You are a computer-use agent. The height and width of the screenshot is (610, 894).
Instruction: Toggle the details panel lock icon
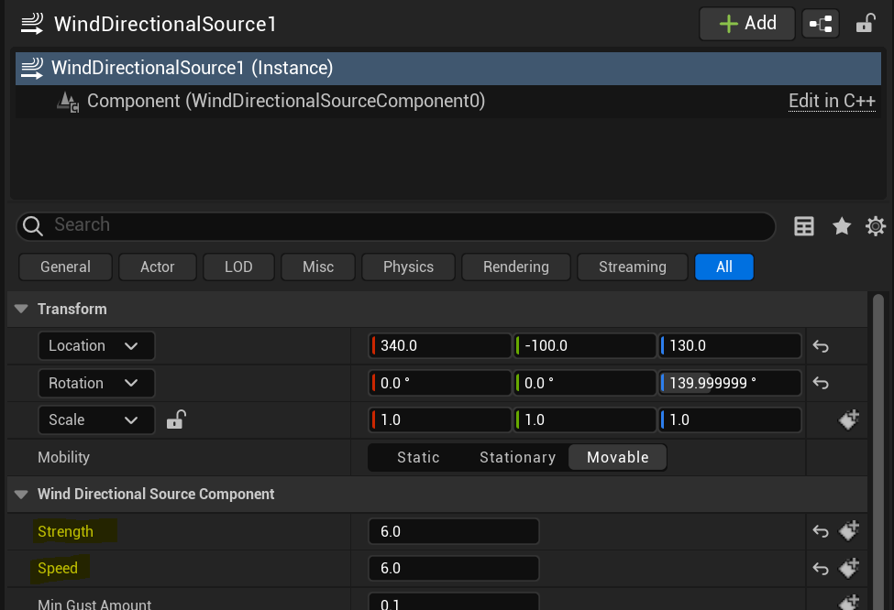coord(865,24)
